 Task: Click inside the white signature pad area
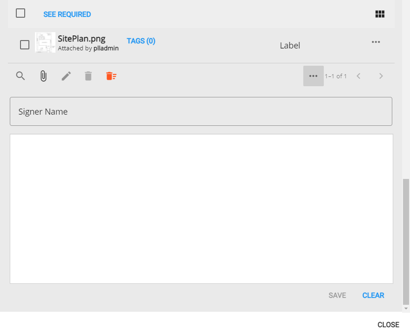click(x=201, y=209)
